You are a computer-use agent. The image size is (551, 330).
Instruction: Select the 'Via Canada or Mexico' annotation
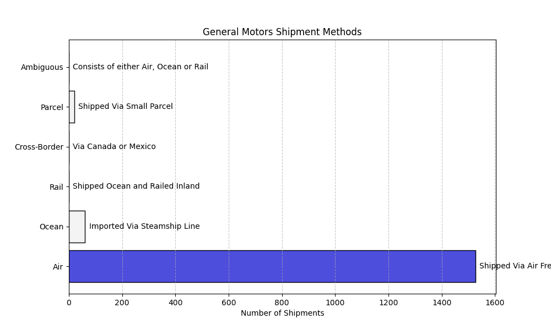point(114,146)
